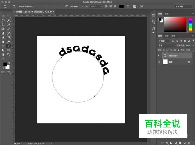Switch to the 色板 swatches tab

[166, 13]
